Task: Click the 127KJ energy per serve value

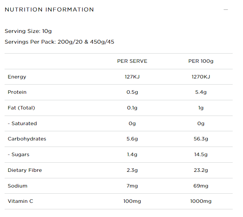Action: (132, 77)
